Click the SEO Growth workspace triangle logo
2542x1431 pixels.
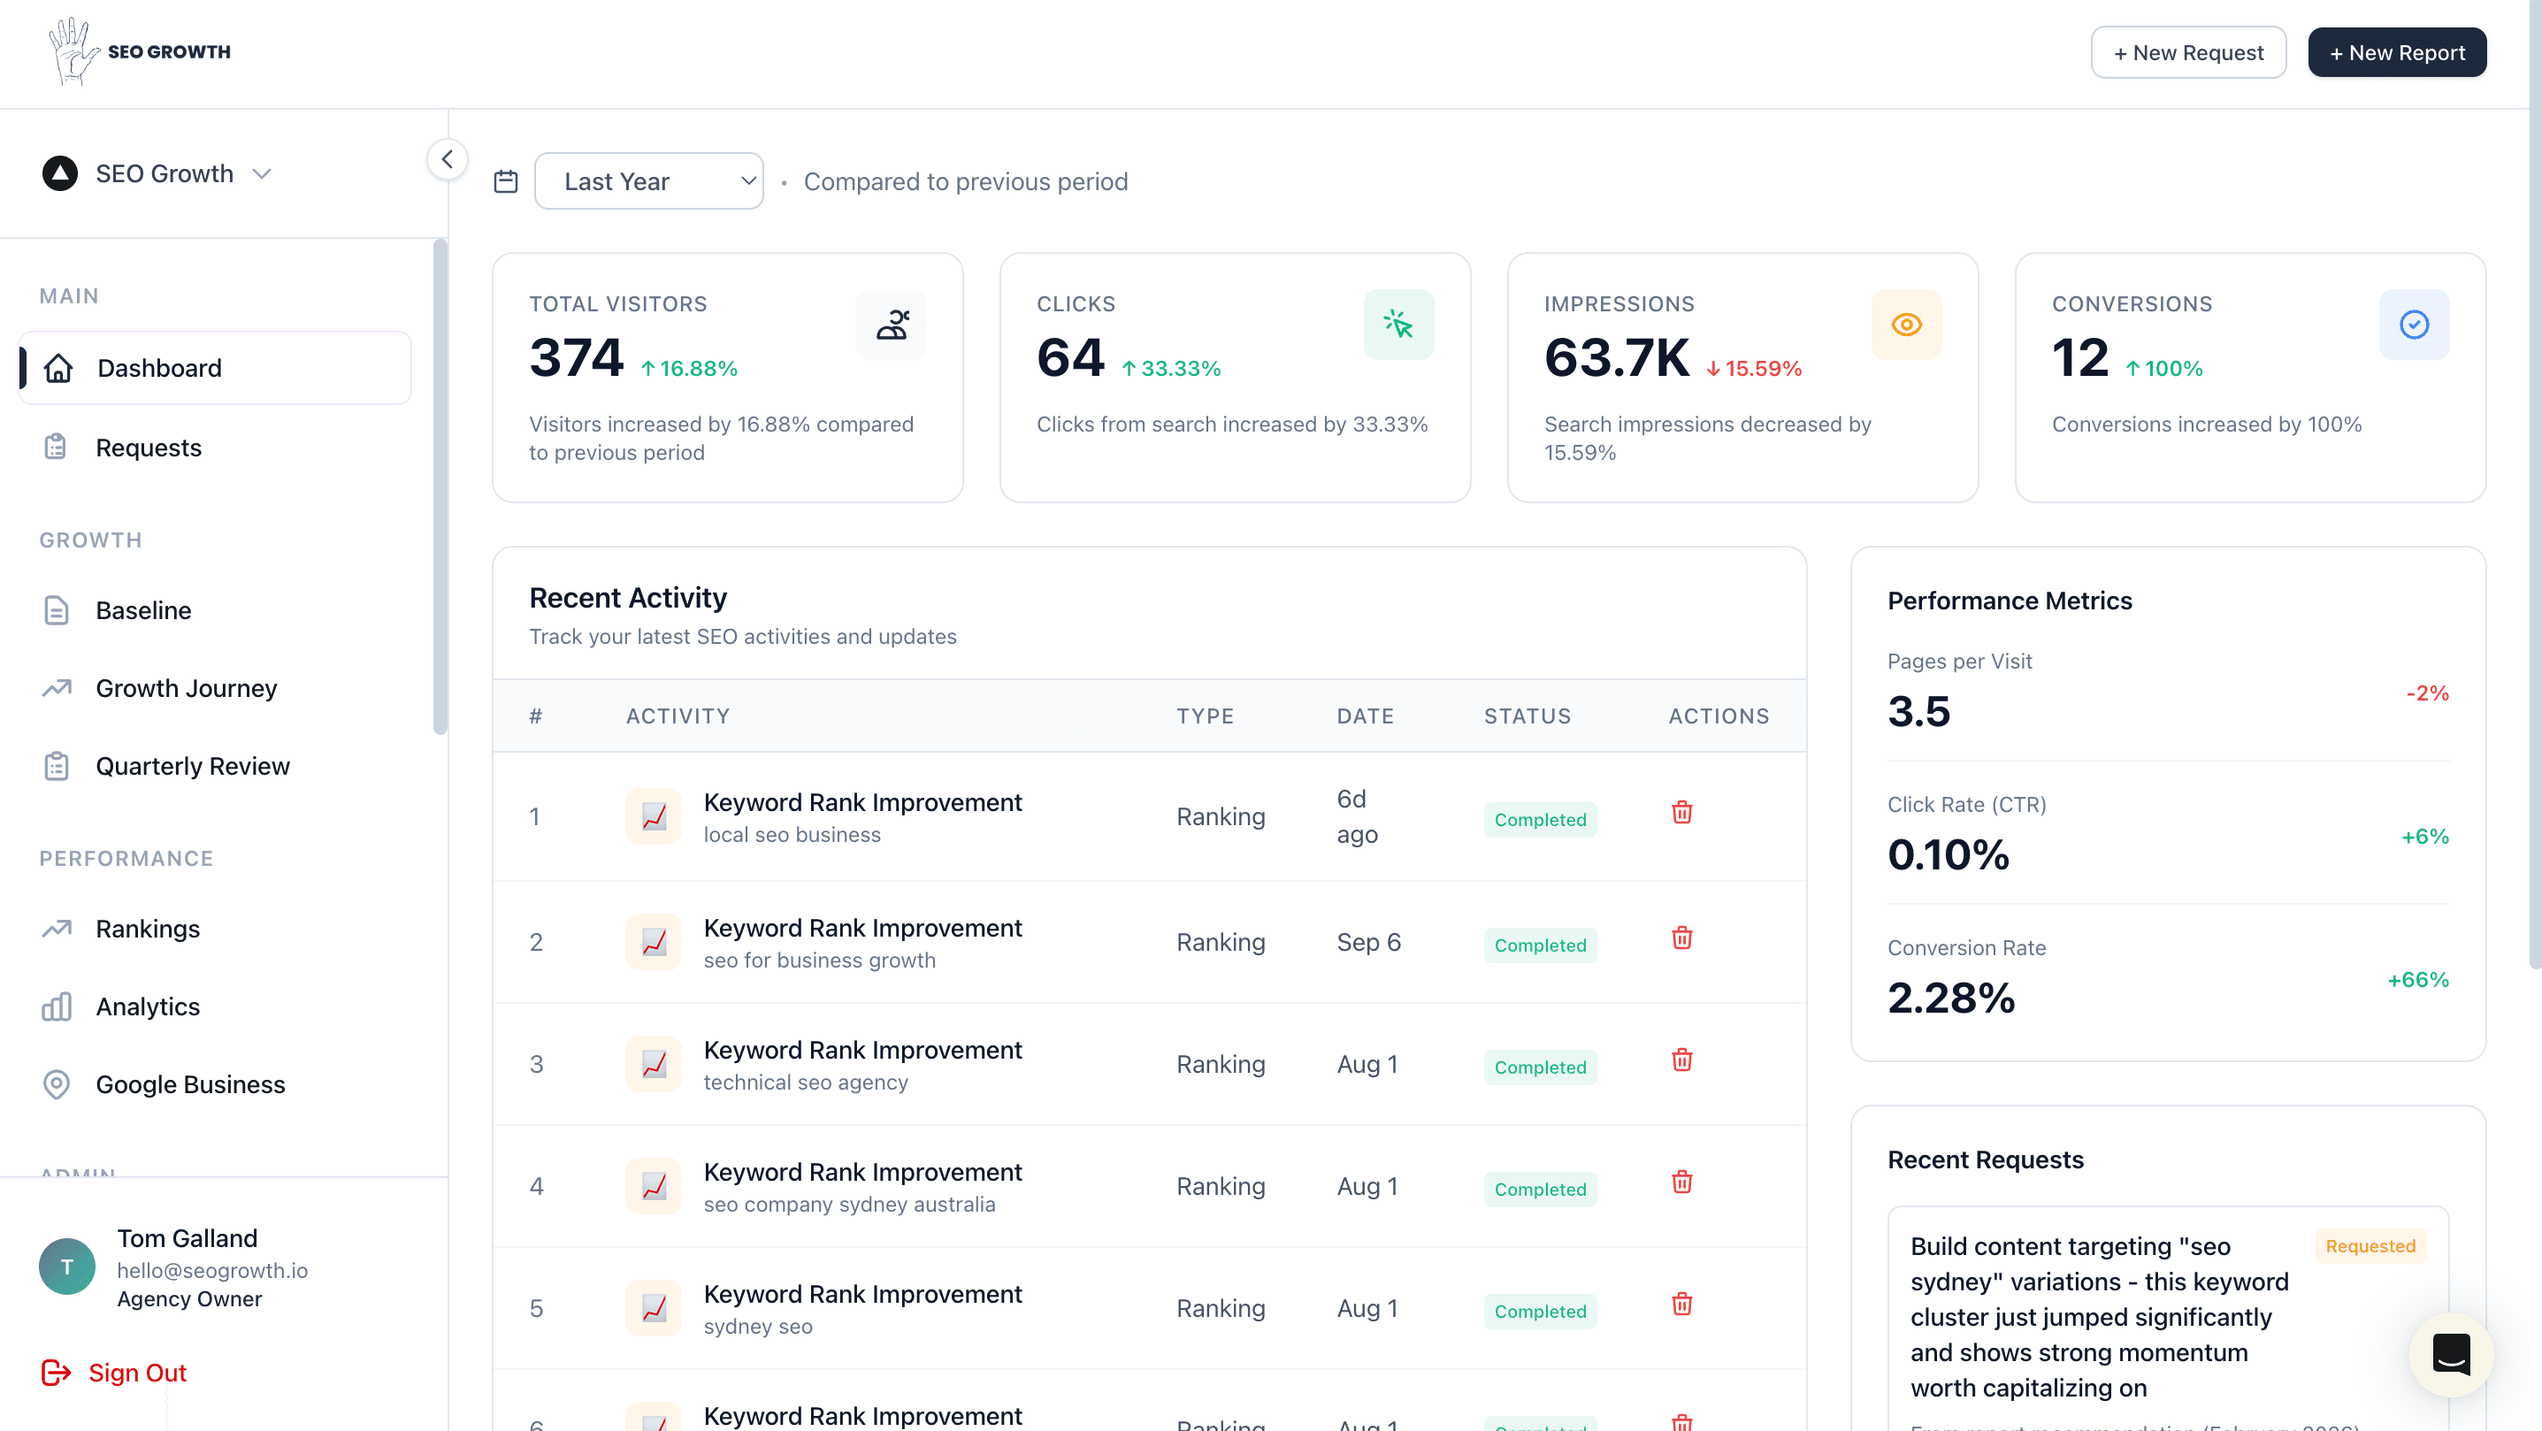point(60,173)
